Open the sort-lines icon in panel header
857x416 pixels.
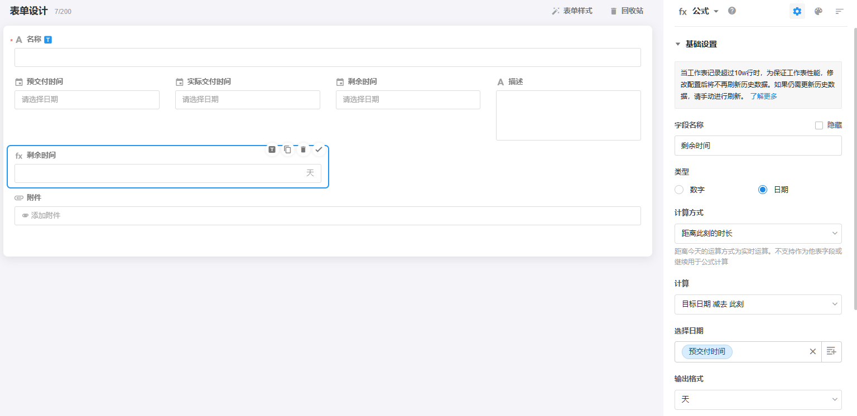[x=839, y=11]
